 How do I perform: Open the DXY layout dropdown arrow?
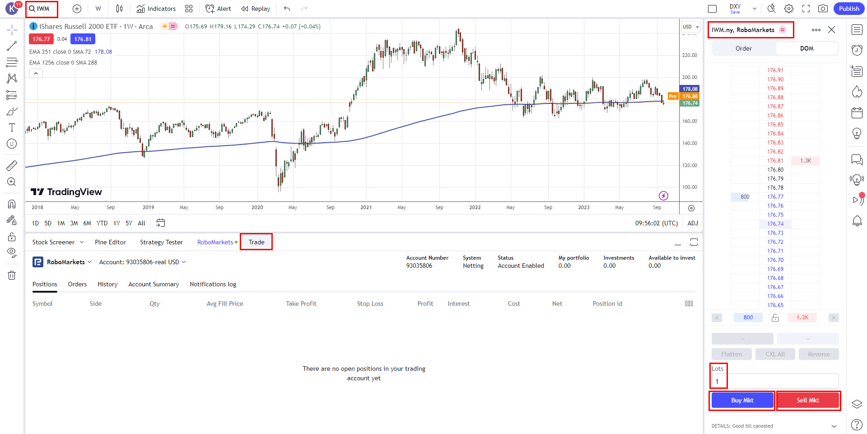pos(754,9)
